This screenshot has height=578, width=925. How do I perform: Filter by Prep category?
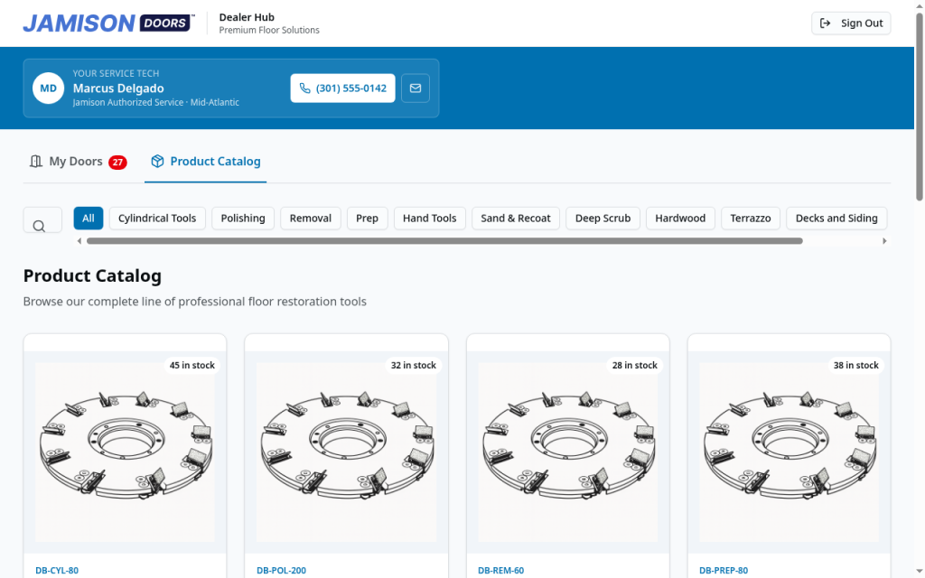tap(367, 219)
